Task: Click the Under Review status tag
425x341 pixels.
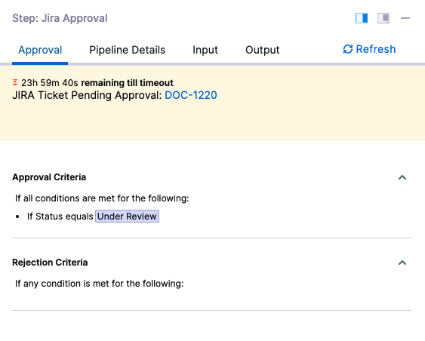Action: pyautogui.click(x=127, y=217)
